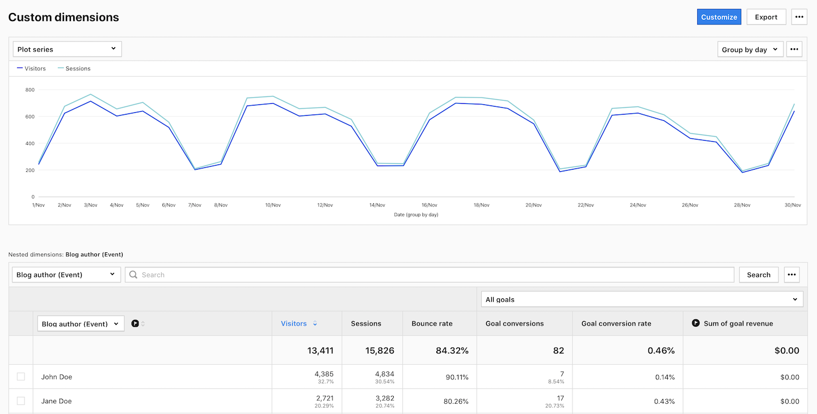817x414 pixels.
Task: Click the Visitors sort direction arrow
Action: 315,324
